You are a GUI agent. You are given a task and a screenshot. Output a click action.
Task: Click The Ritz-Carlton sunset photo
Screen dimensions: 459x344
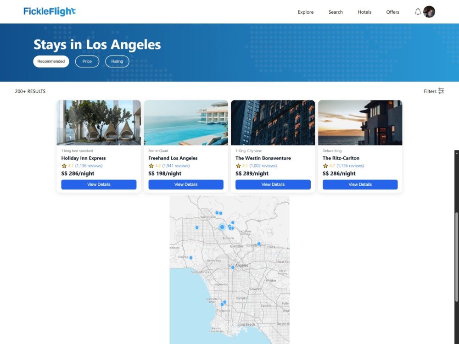(360, 122)
